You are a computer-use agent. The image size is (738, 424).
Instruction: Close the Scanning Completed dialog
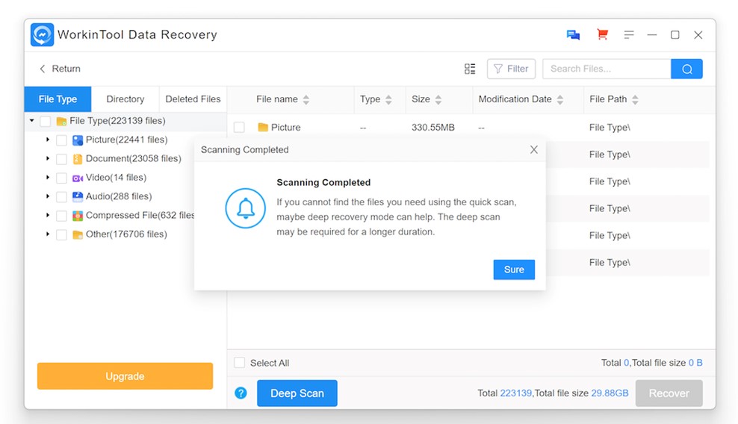coord(534,149)
